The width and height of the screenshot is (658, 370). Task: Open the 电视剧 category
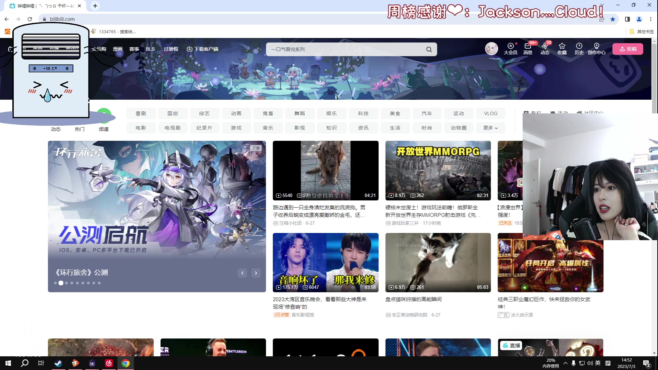click(x=173, y=128)
